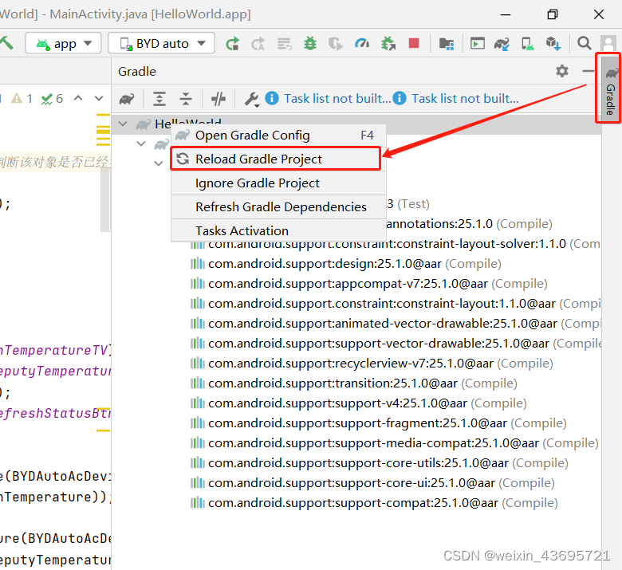Click the editor vertical scrollbar thumb
The width and height of the screenshot is (622, 570).
point(104,199)
